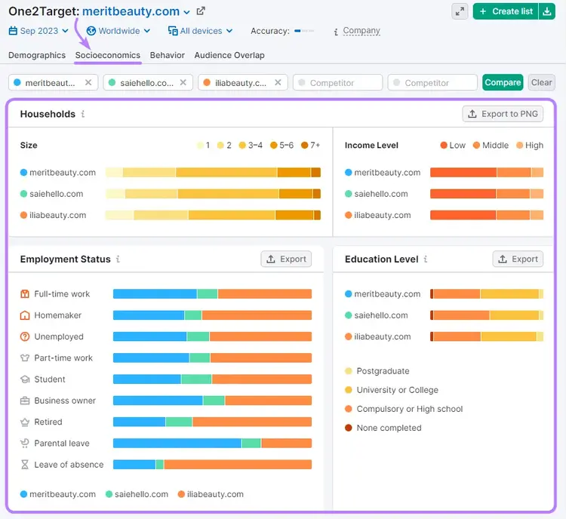The width and height of the screenshot is (566, 519).
Task: Click the Employment Status info icon
Action: [x=118, y=259]
